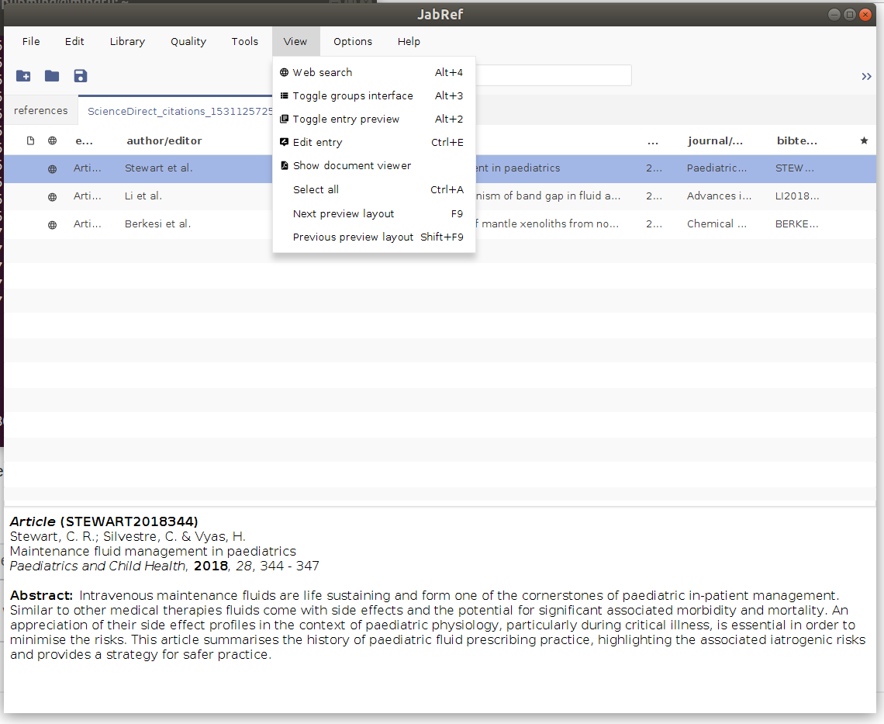
Task: Click inside the search input field
Action: (x=553, y=75)
